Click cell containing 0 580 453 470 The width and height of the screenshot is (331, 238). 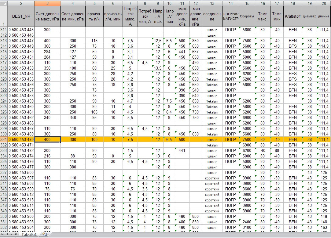21,139
